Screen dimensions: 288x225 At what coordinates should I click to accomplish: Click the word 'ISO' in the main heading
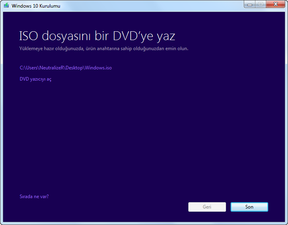point(28,36)
